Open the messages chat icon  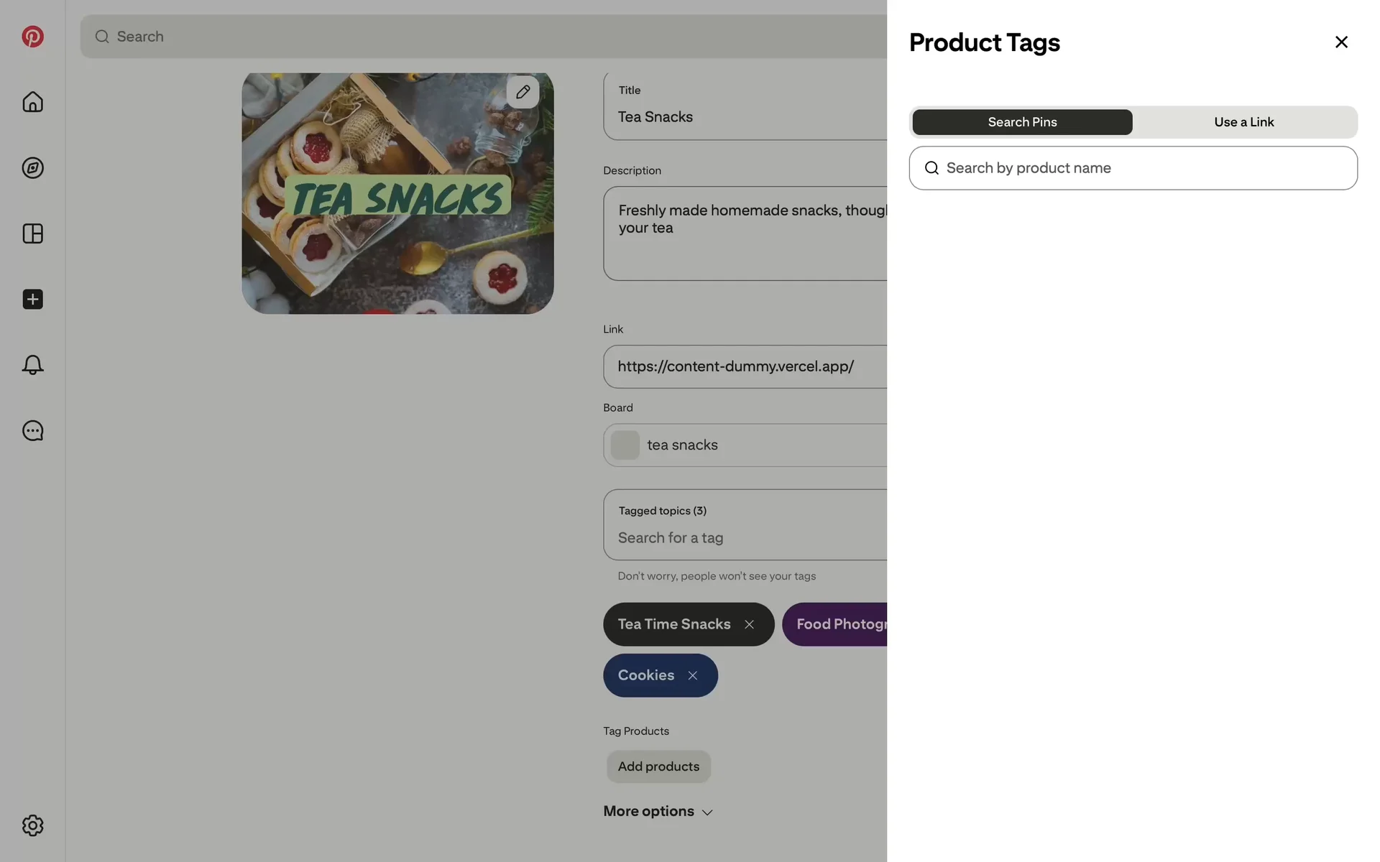pos(32,431)
